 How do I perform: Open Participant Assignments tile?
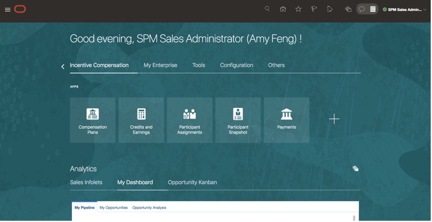coord(189,120)
